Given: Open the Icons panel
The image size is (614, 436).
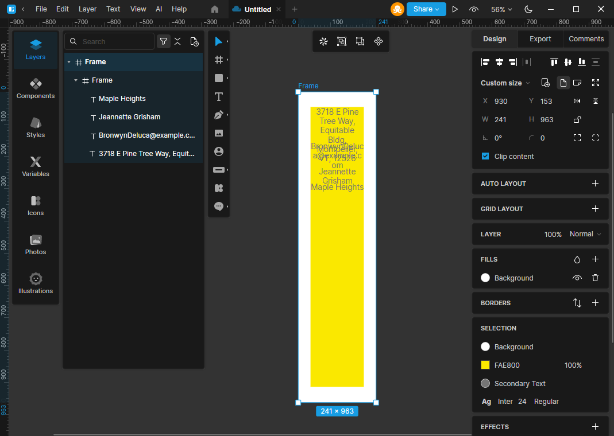Looking at the screenshot, I should [x=36, y=206].
